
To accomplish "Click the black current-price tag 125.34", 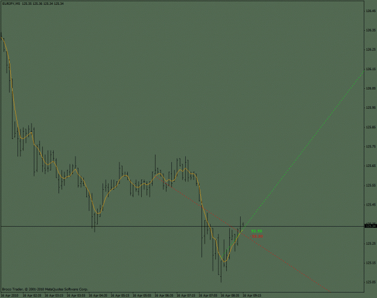I will click(x=371, y=226).
